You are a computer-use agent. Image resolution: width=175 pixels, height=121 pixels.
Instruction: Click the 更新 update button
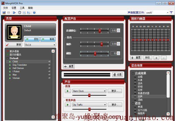coord(14,45)
